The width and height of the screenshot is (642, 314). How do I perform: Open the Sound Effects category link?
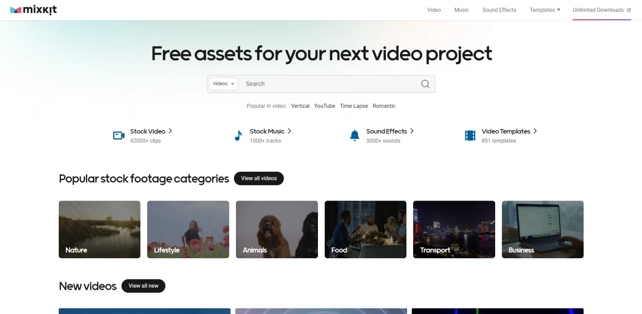click(386, 131)
